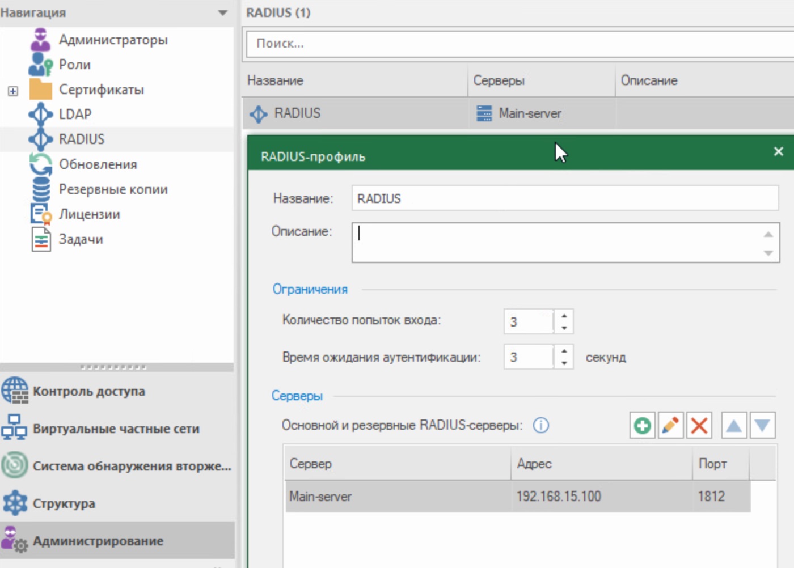Click the Виртуальные частные сети network icon

click(14, 428)
